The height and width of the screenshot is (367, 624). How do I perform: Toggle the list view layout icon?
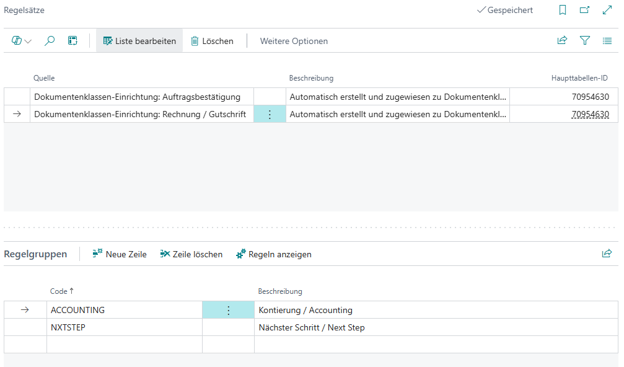pyautogui.click(x=607, y=41)
